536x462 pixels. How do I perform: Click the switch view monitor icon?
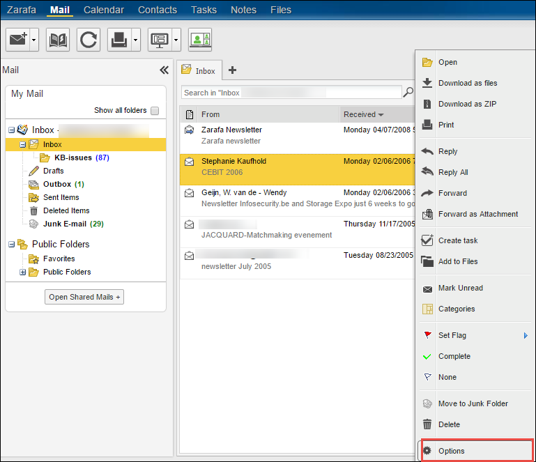click(x=160, y=40)
